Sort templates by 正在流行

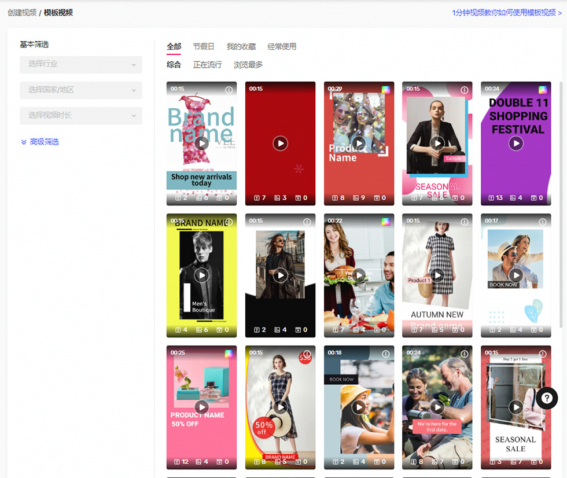(207, 65)
